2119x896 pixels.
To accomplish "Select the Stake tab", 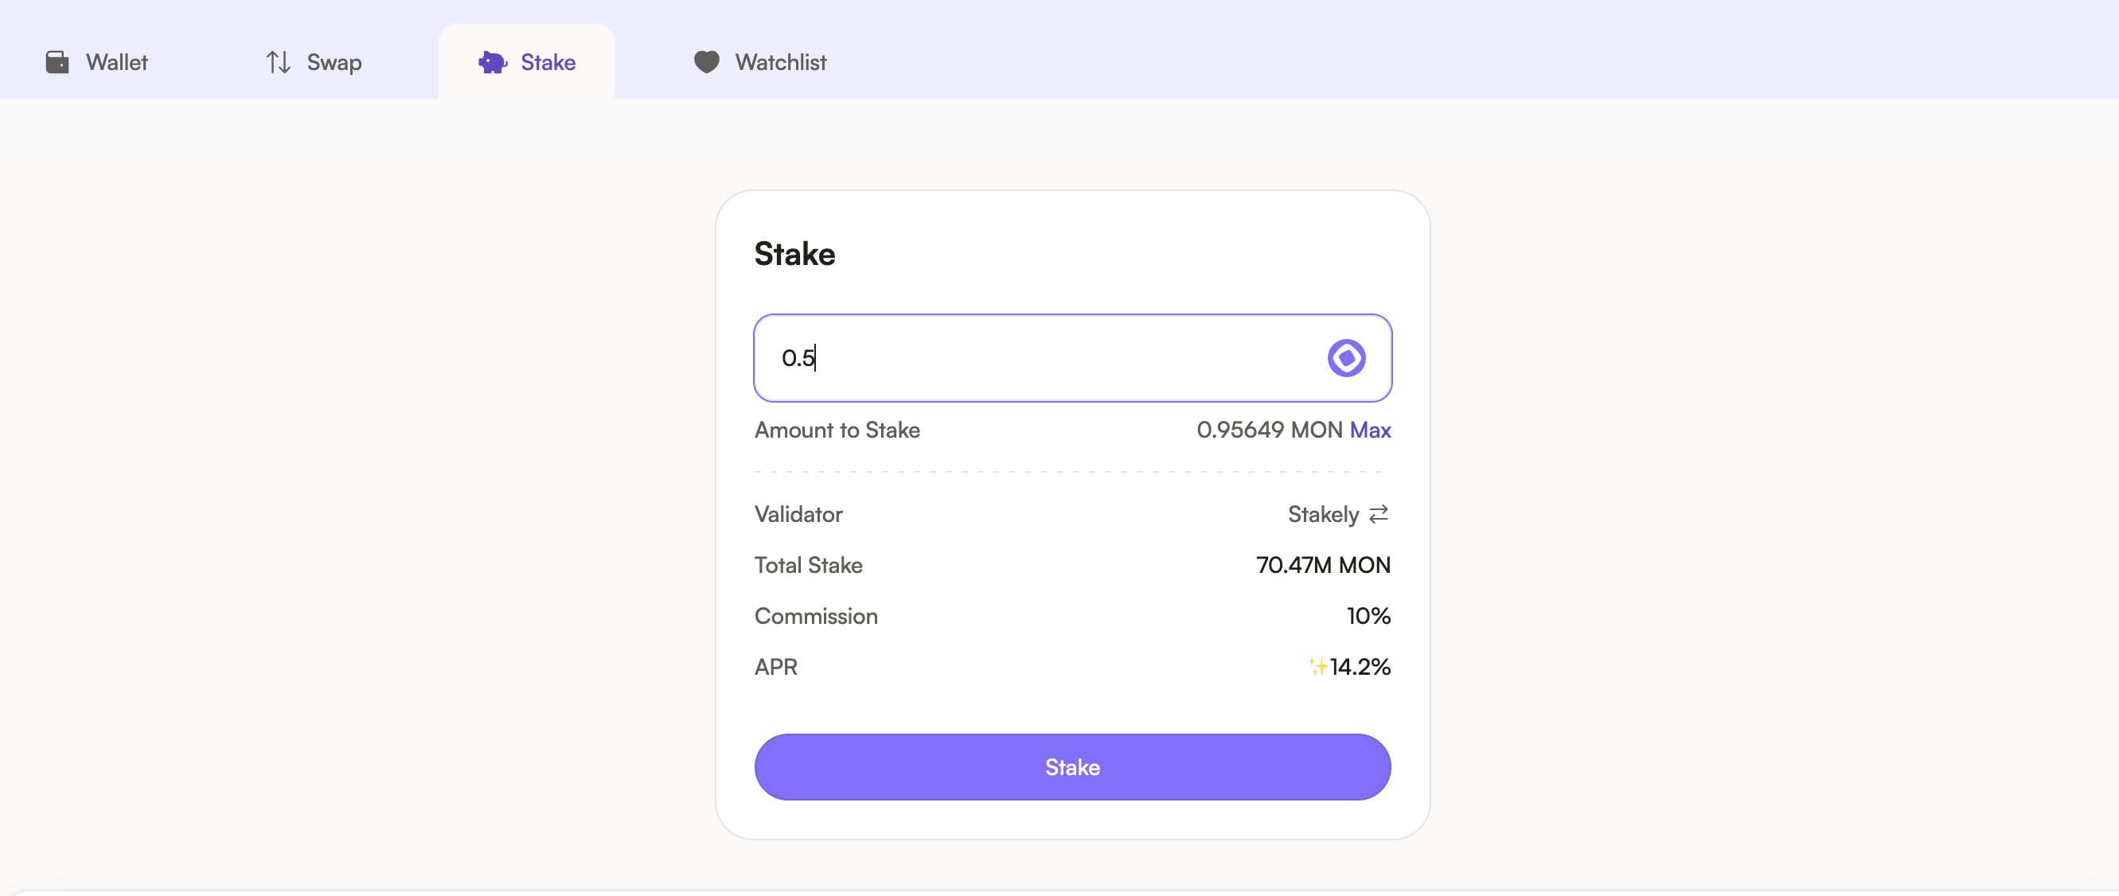I will [x=547, y=61].
